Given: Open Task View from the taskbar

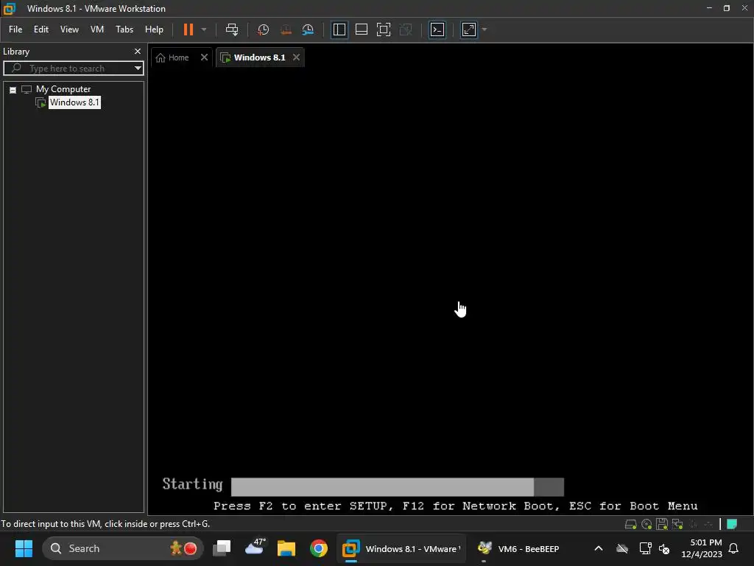Looking at the screenshot, I should click(222, 548).
